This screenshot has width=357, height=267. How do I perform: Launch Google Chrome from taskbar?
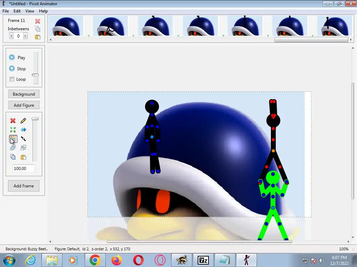[95, 260]
